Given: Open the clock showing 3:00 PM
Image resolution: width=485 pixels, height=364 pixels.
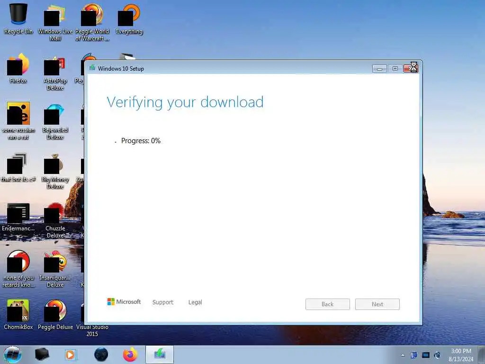Looking at the screenshot, I should [x=461, y=355].
